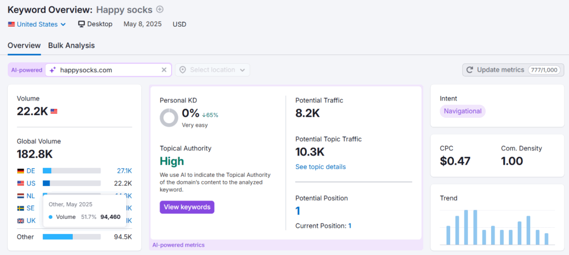
Task: Click the High Topical Authority value
Action: pos(172,161)
